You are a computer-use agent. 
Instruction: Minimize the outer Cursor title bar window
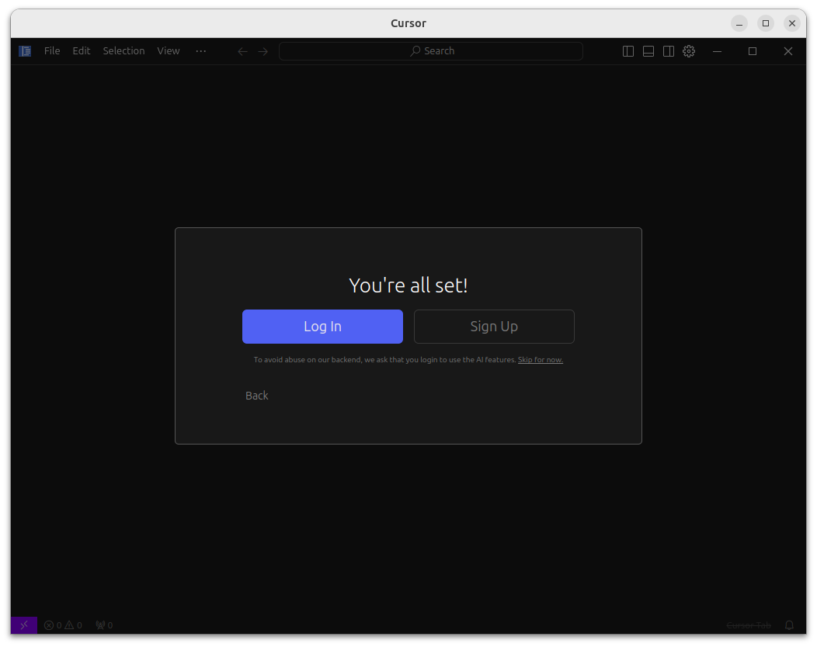pos(739,23)
